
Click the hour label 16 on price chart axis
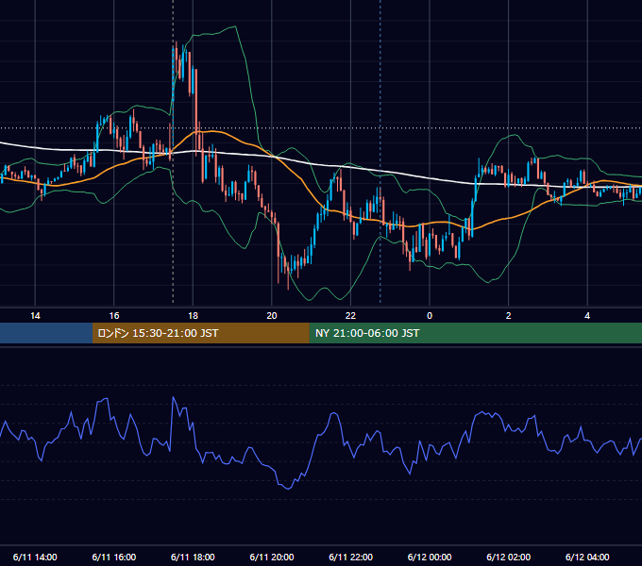tap(114, 316)
